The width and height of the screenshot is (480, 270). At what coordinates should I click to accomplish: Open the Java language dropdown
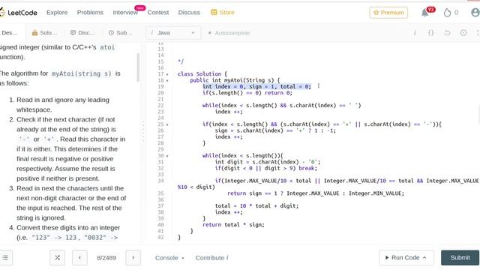pyautogui.click(x=173, y=33)
